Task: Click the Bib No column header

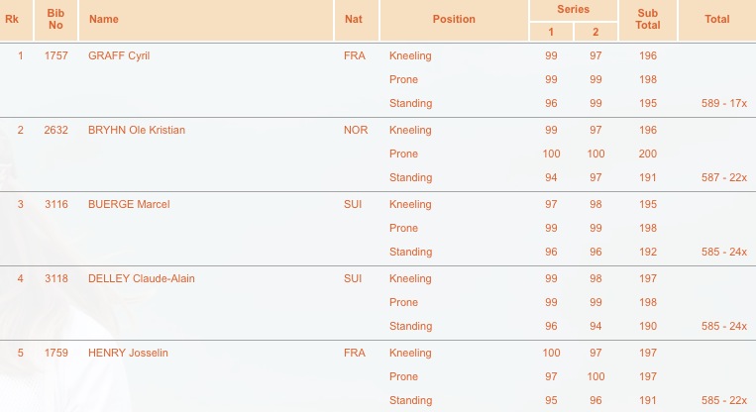Action: (55, 19)
